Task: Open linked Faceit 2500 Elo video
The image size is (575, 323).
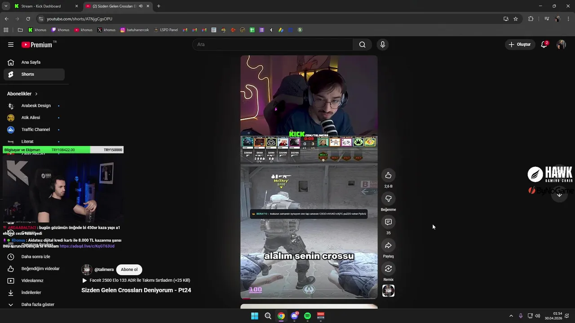Action: (x=136, y=280)
